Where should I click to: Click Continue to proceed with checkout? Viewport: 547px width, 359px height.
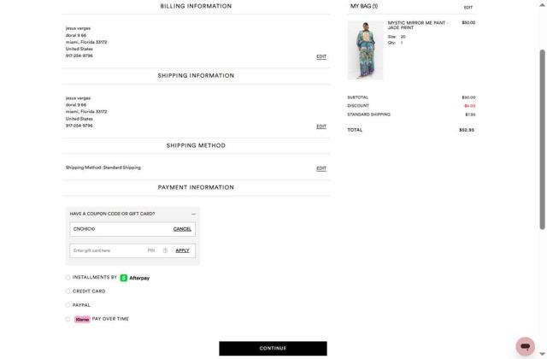tap(273, 348)
